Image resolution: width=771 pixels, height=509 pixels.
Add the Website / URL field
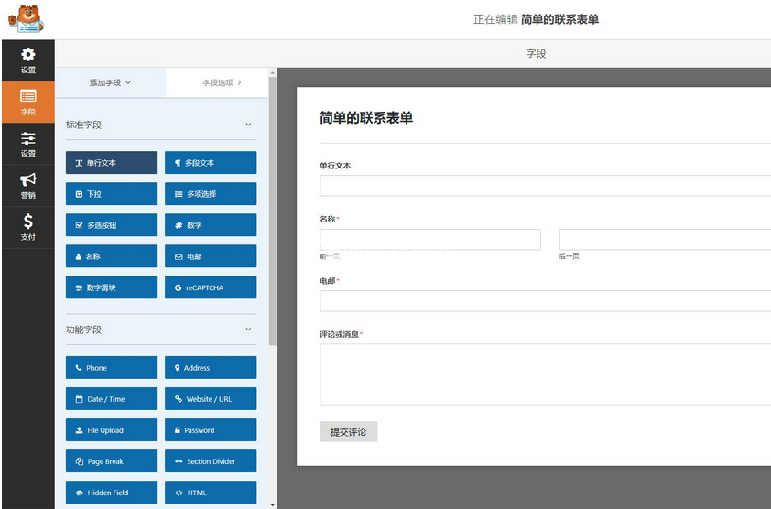click(211, 399)
